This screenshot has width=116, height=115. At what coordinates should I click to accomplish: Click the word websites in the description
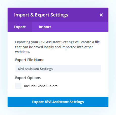tap(22, 52)
